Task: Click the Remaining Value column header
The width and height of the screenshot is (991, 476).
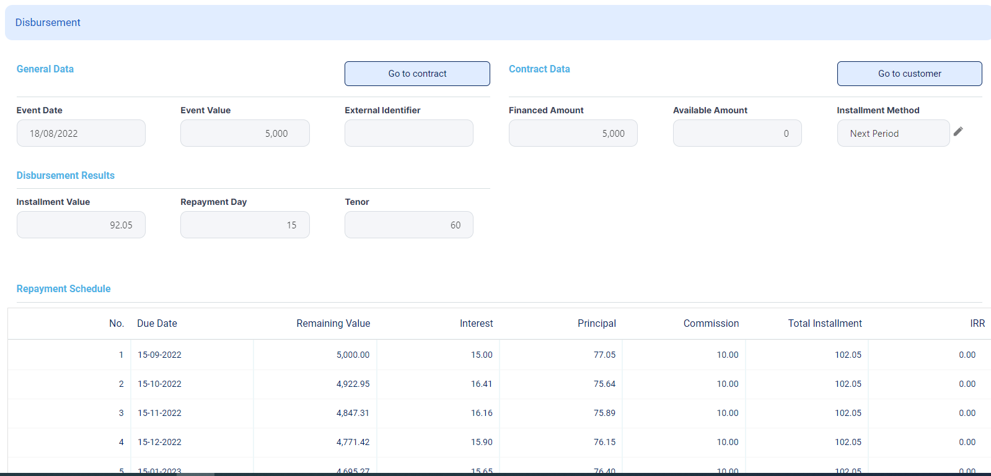Action: [333, 323]
